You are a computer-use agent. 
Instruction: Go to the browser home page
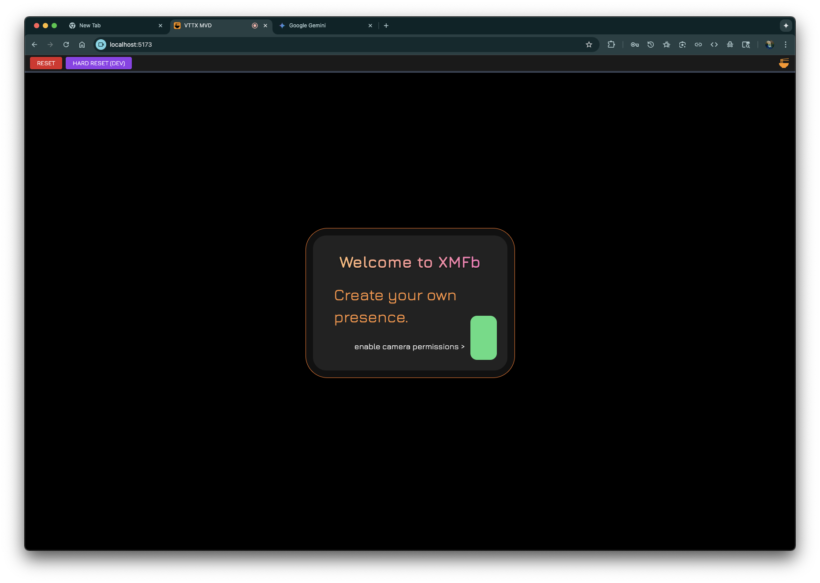[x=82, y=45]
